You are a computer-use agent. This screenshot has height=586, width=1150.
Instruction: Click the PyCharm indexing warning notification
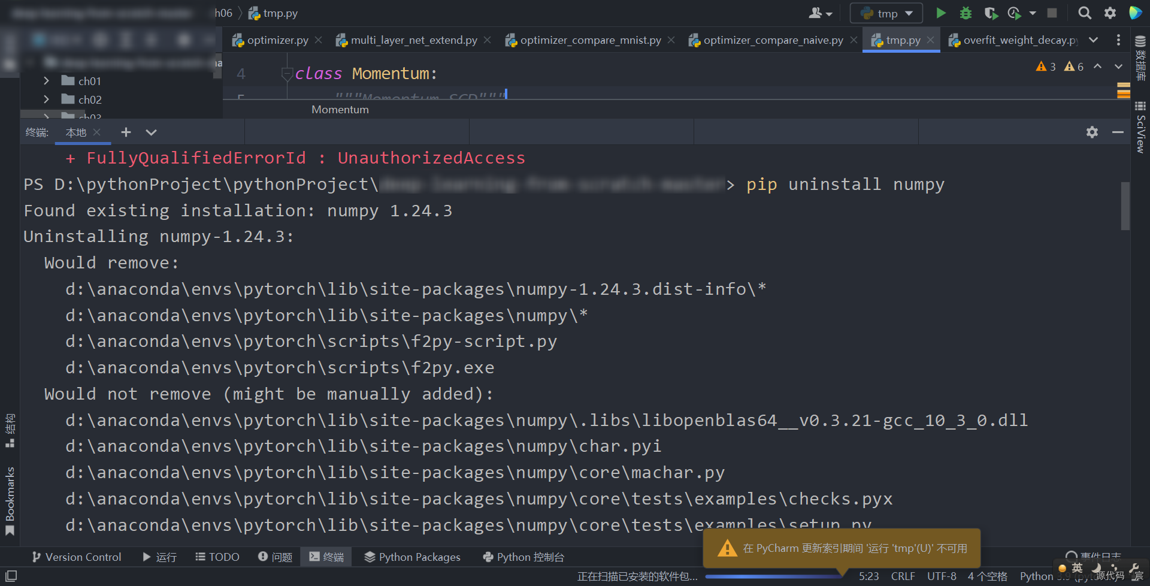(842, 548)
